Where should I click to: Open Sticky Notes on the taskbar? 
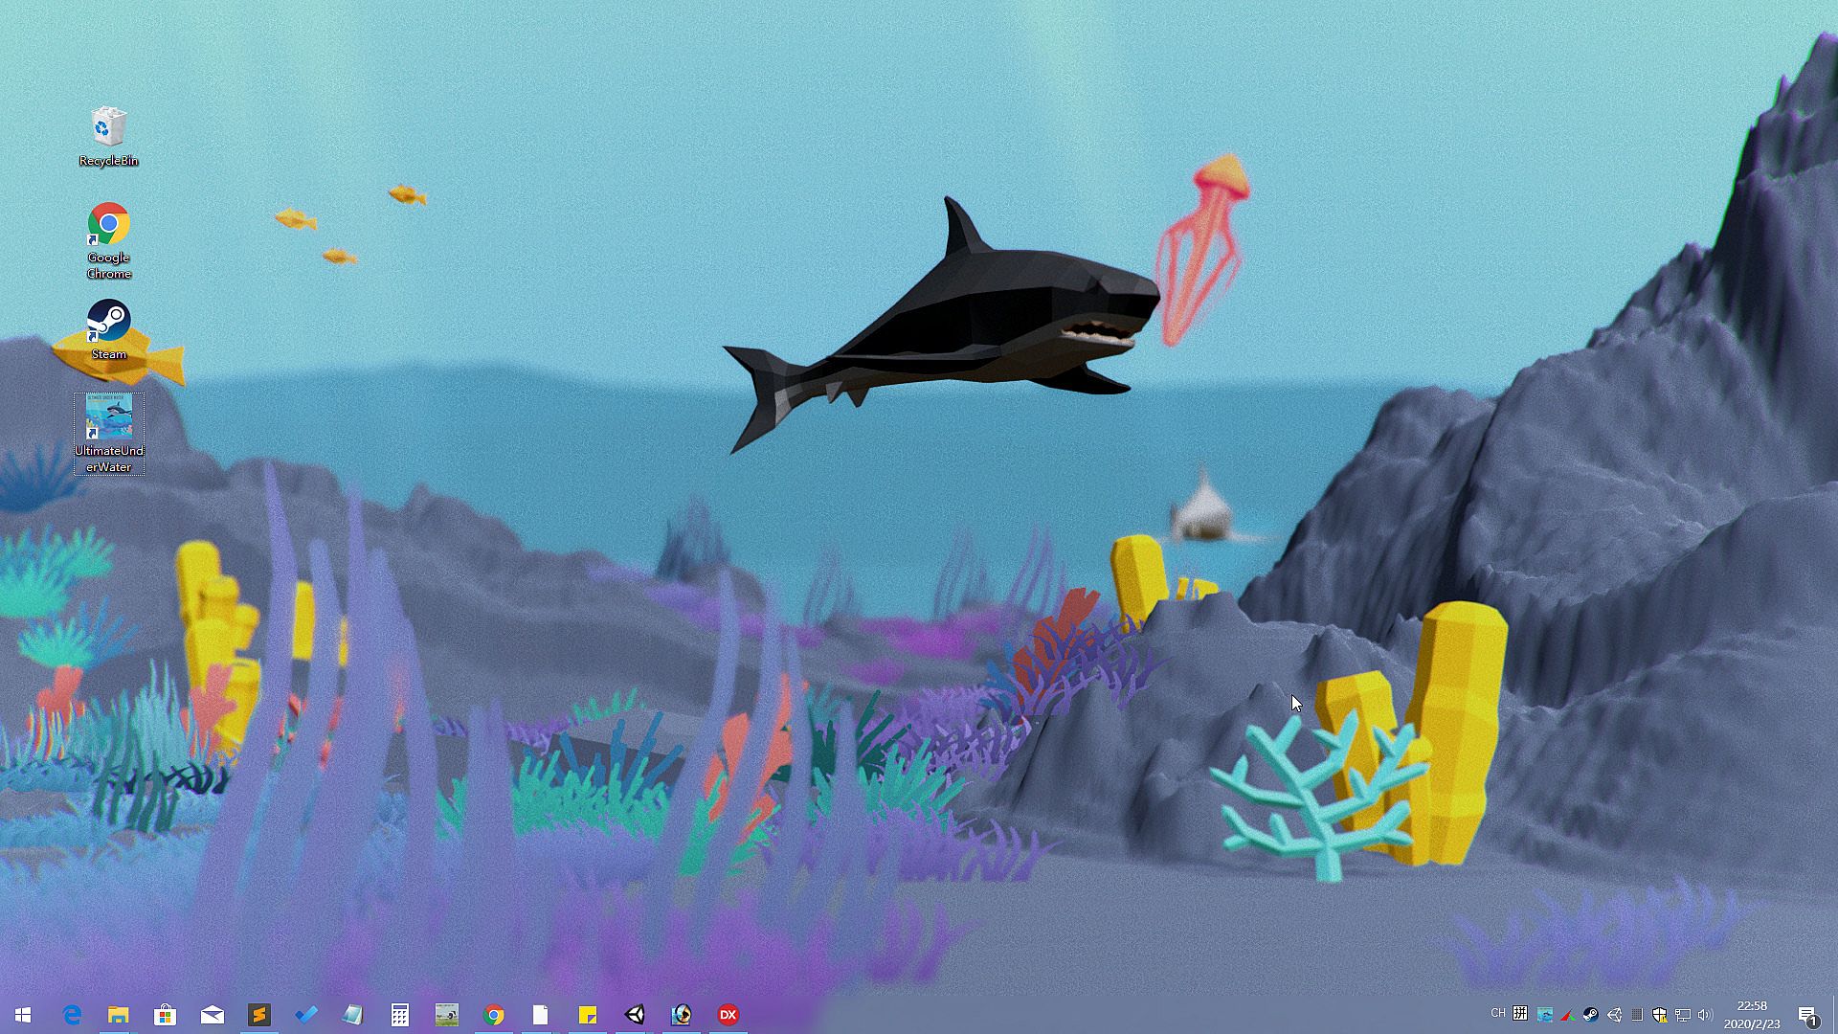click(x=588, y=1015)
